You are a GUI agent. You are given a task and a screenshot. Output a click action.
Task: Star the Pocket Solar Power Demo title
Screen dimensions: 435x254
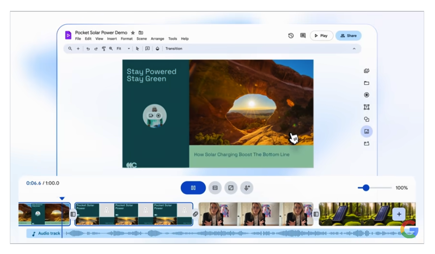pyautogui.click(x=133, y=33)
